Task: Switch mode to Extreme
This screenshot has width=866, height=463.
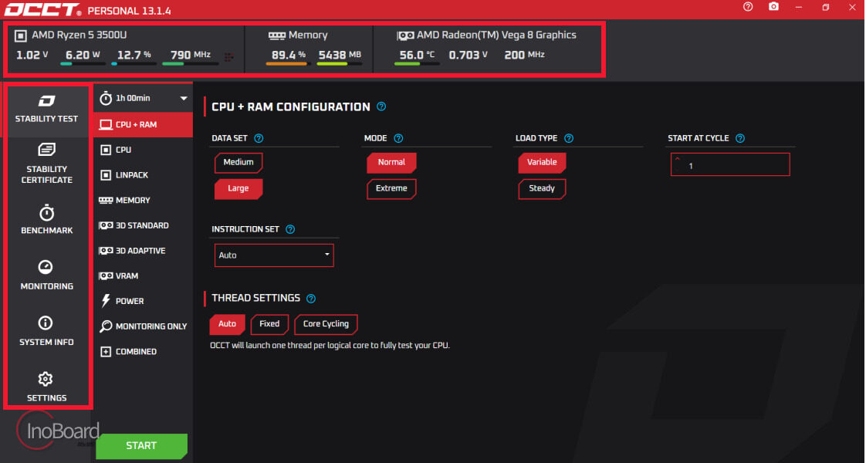Action: click(391, 189)
